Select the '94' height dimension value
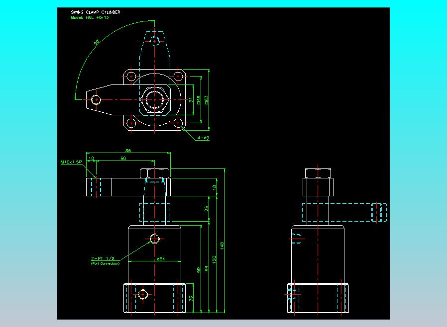Screen dimensions: 447x327 point(207,269)
